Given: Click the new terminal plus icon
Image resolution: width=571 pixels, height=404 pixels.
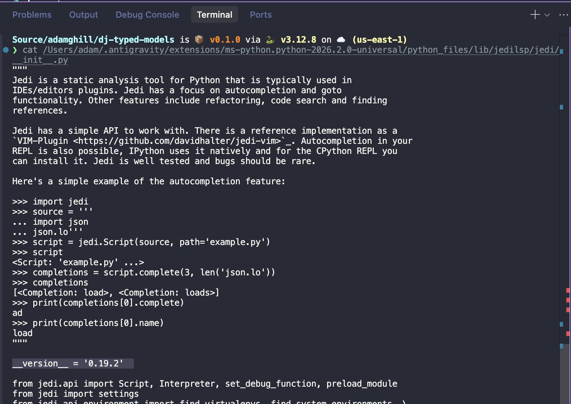Looking at the screenshot, I should 535,15.
